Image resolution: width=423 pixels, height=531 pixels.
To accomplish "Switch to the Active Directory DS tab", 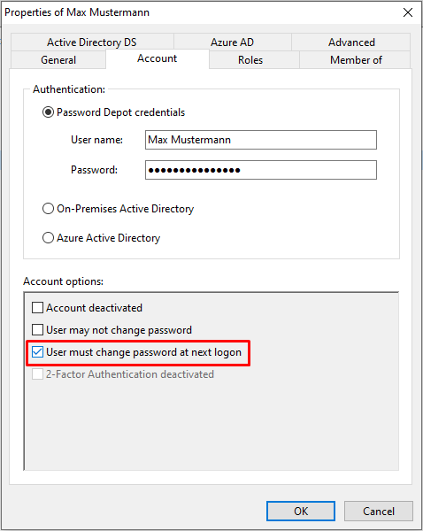I will [92, 42].
